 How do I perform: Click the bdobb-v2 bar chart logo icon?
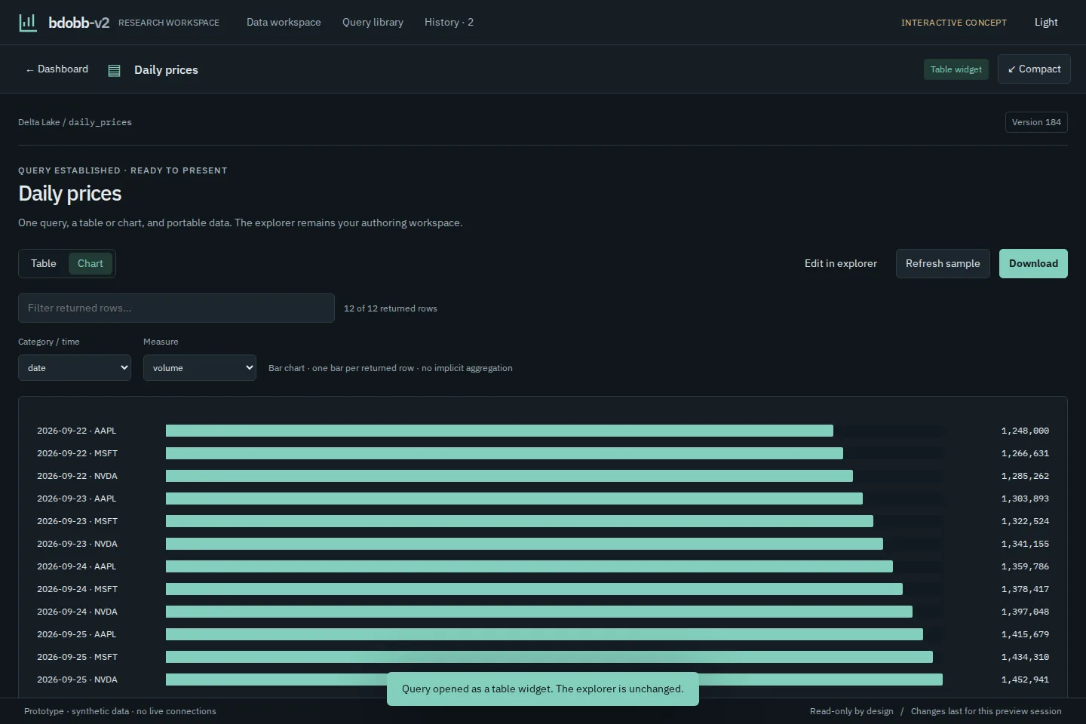click(x=28, y=23)
